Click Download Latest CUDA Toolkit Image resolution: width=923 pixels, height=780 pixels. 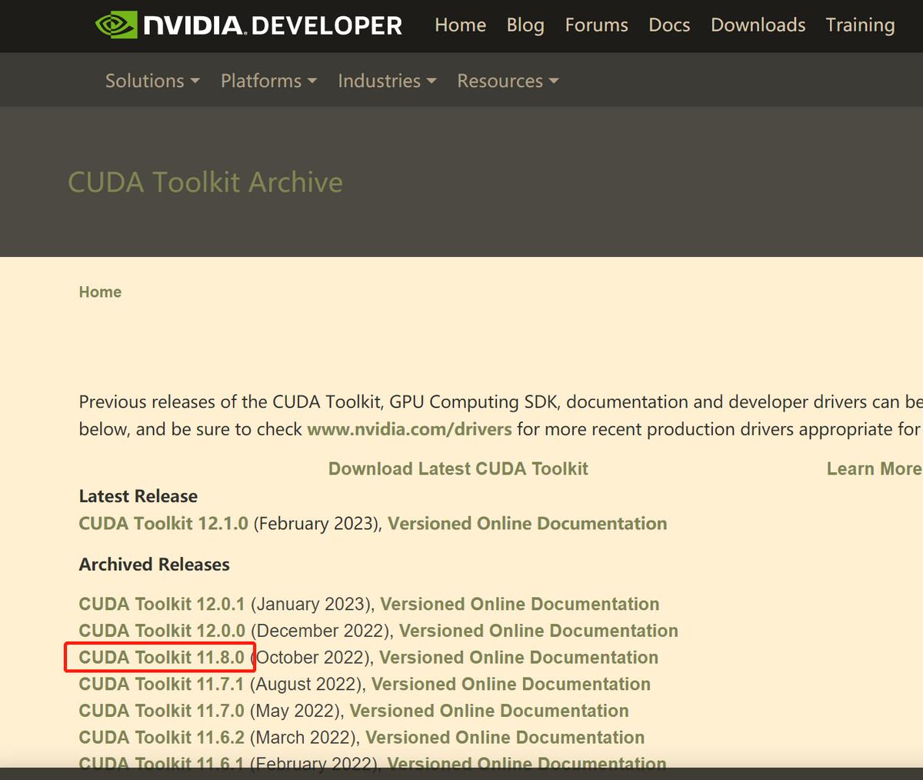click(x=458, y=469)
